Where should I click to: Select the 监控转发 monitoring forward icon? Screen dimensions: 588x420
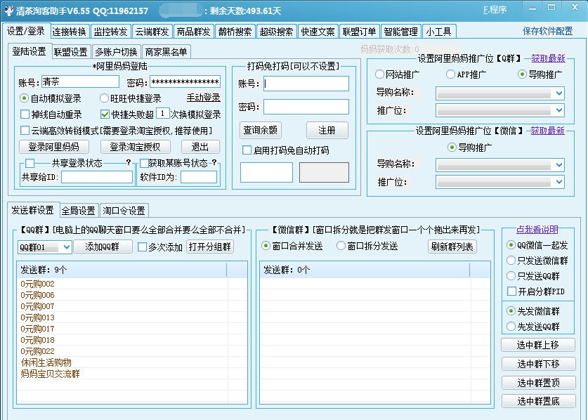109,31
